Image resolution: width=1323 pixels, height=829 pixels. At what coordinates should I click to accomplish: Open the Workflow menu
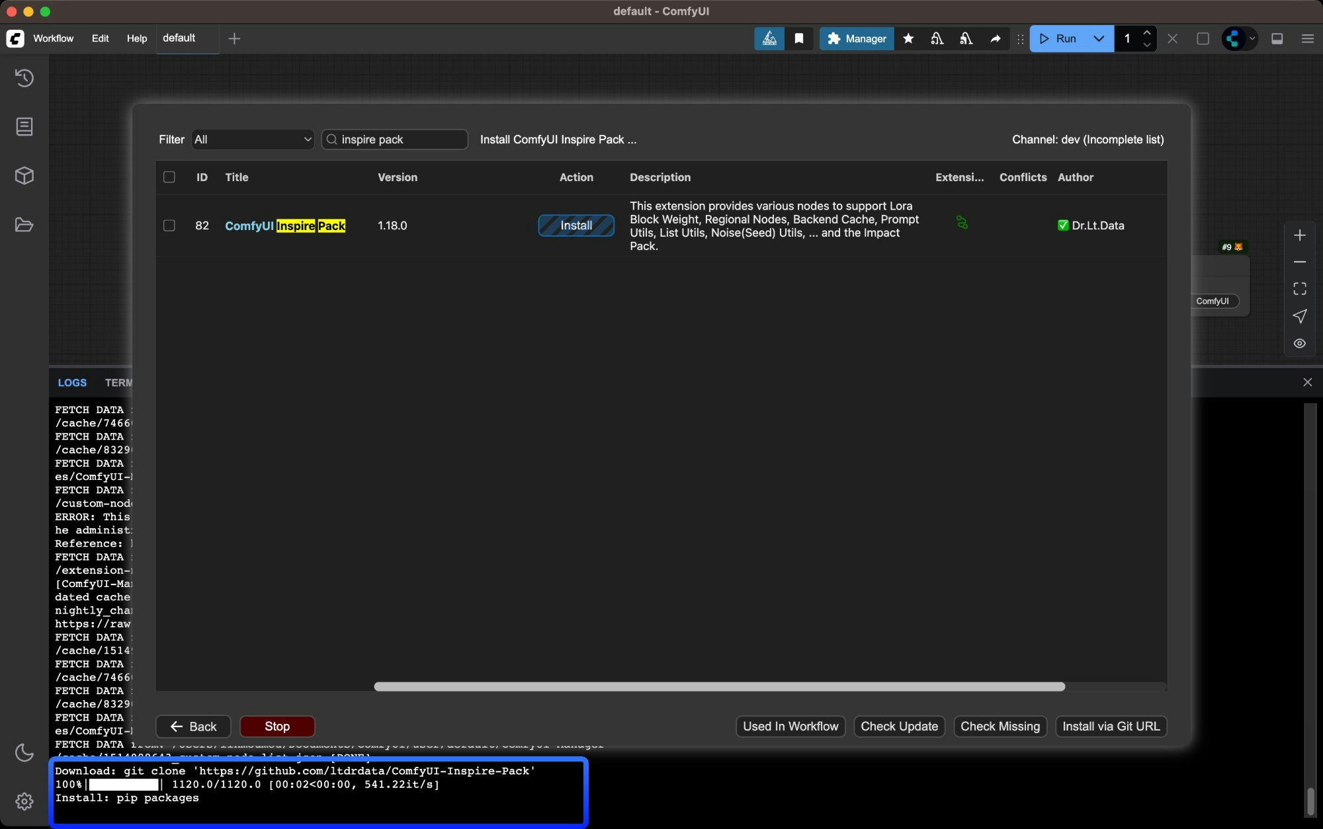[54, 38]
